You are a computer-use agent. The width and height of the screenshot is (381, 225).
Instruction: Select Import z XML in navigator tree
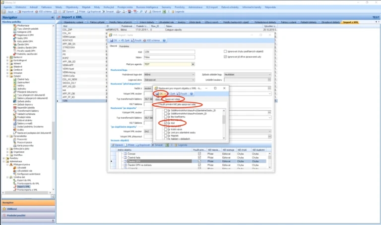point(23,187)
